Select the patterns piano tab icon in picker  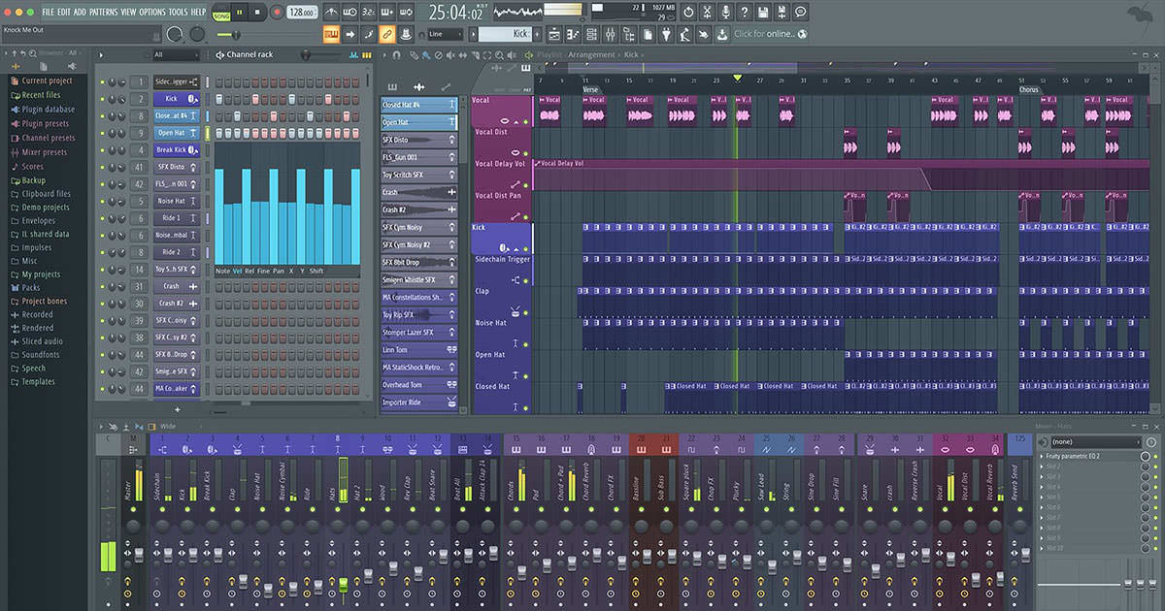392,87
